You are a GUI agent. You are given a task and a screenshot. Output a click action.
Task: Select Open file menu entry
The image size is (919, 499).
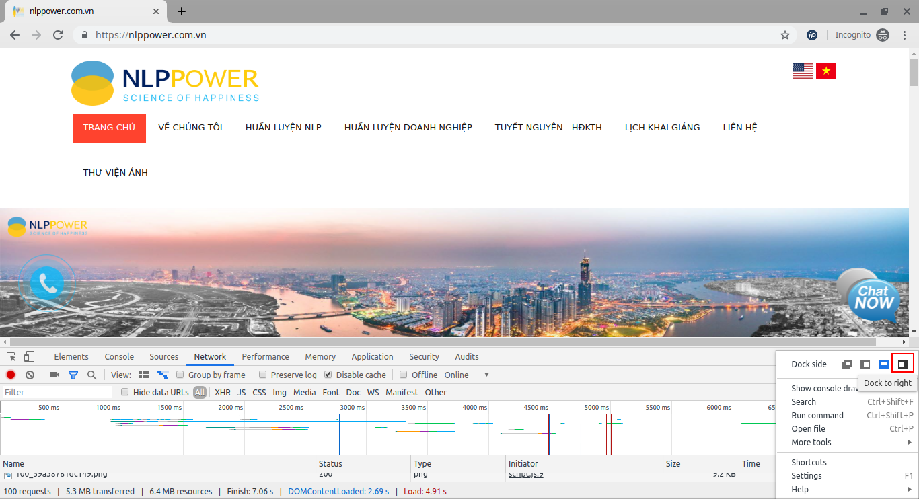[x=847, y=428]
